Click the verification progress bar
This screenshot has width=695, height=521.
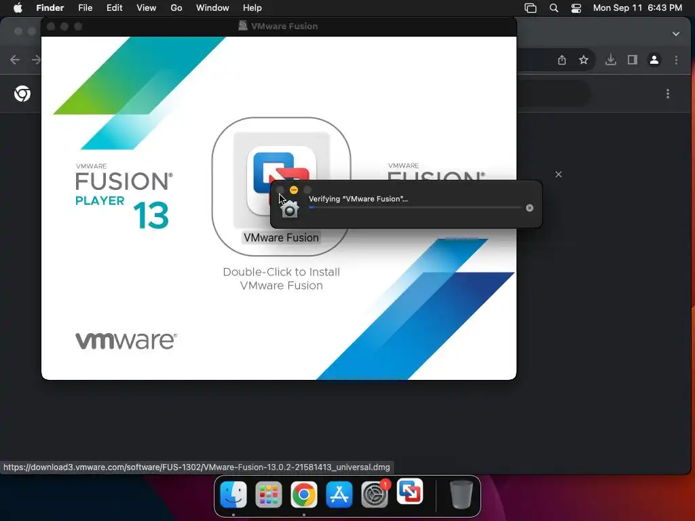(x=415, y=208)
